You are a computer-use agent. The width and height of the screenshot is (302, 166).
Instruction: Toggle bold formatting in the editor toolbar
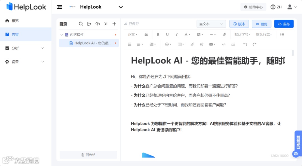[158, 34]
